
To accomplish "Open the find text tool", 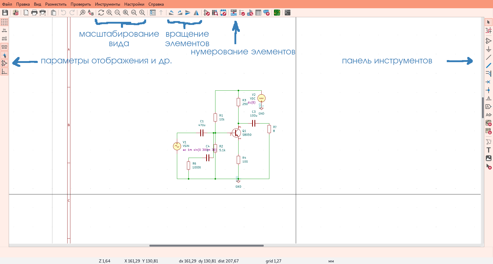I will [82, 13].
